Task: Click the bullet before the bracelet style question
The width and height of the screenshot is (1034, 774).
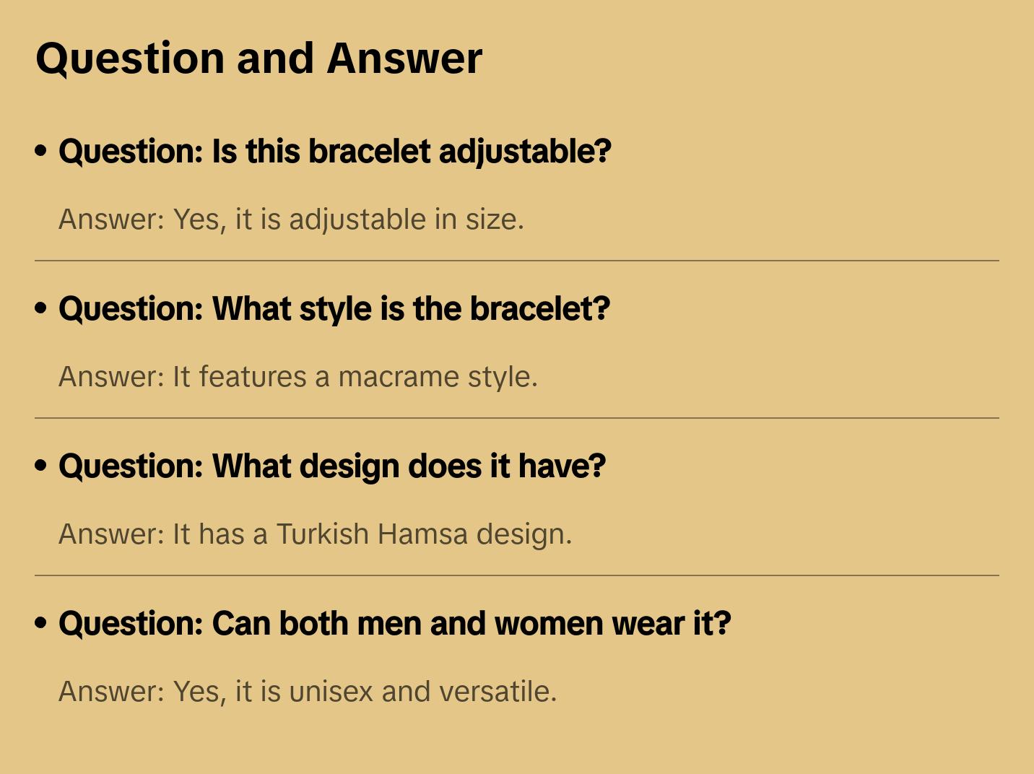Action: [41, 308]
